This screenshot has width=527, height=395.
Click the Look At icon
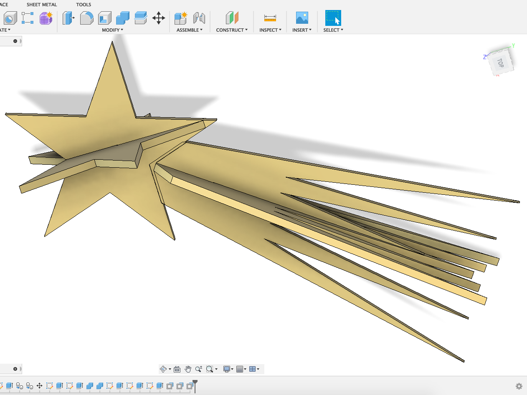[177, 369]
